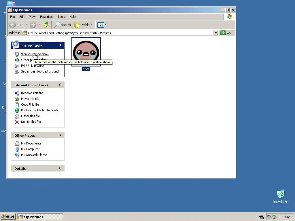Image resolution: width=295 pixels, height=221 pixels.
Task: Open the Search pane
Action: coord(62,25)
